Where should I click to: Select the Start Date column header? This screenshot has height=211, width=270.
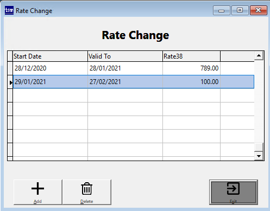point(50,56)
